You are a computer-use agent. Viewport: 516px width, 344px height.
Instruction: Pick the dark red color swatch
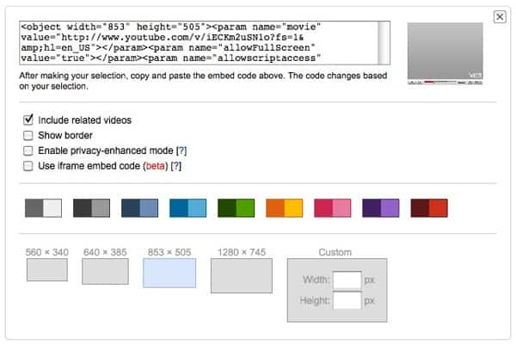point(428,208)
